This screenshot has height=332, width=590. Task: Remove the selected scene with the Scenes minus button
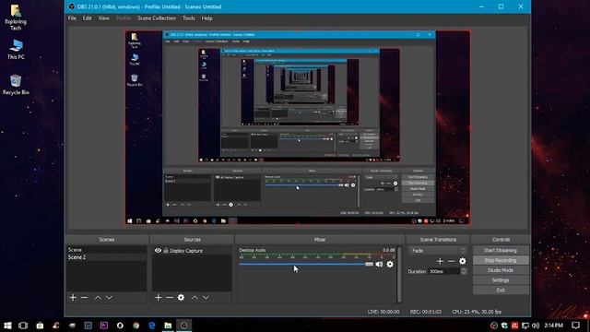click(84, 298)
